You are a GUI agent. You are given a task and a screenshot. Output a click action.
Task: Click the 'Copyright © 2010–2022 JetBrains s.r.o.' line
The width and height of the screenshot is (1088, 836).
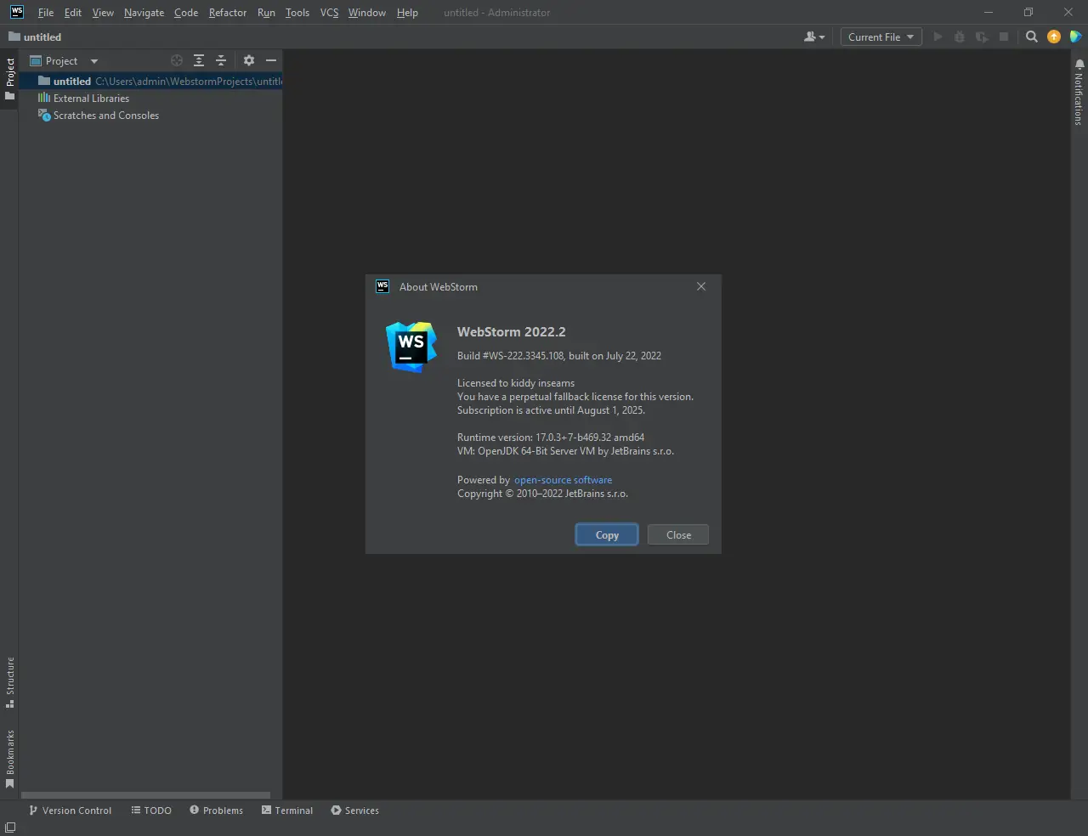pos(543,494)
